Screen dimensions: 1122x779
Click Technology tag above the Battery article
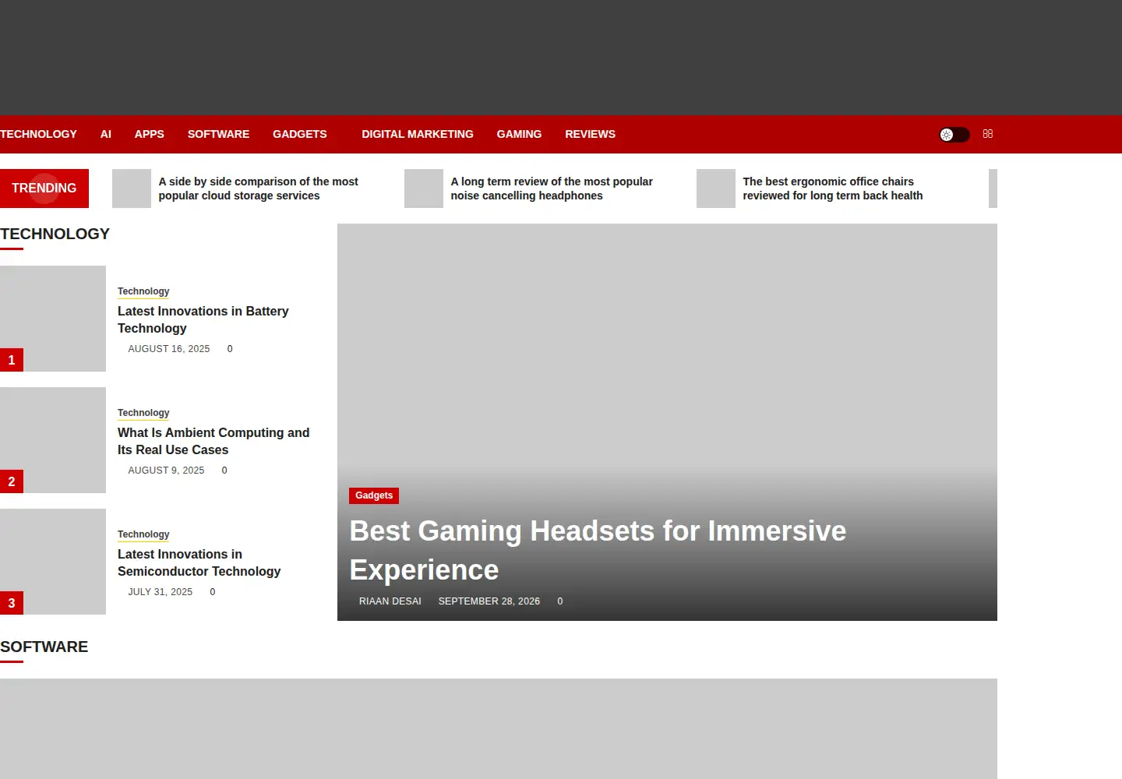pyautogui.click(x=143, y=291)
